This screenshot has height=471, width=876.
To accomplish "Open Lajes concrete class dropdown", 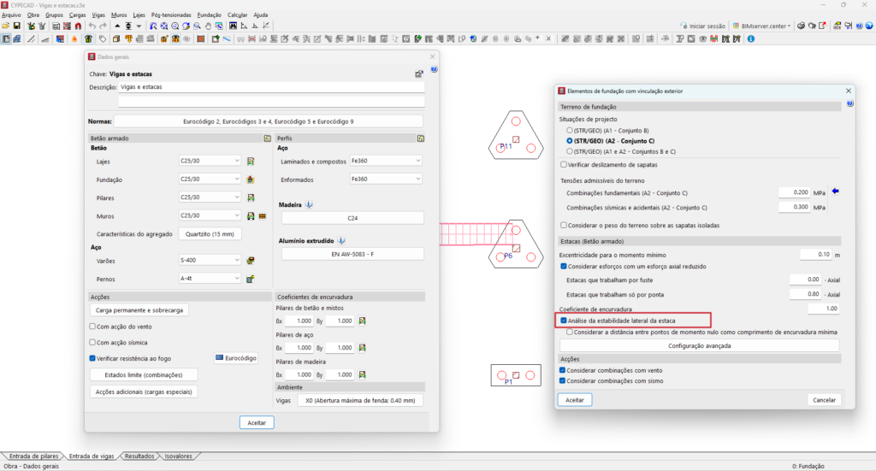I will tap(210, 161).
